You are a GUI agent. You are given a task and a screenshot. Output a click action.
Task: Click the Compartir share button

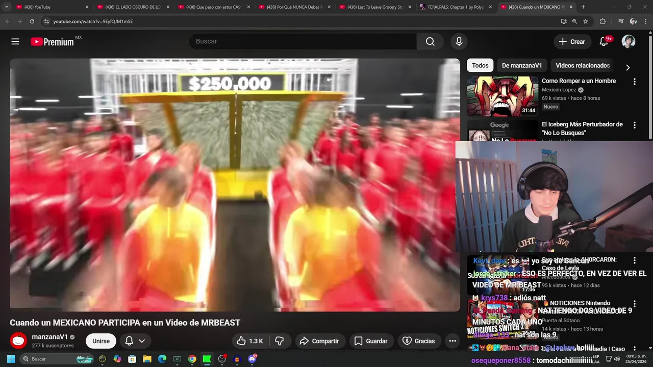[x=319, y=341]
